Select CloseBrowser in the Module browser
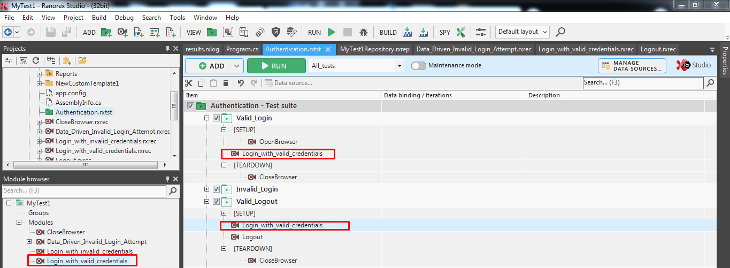The height and width of the screenshot is (268, 730). (66, 232)
